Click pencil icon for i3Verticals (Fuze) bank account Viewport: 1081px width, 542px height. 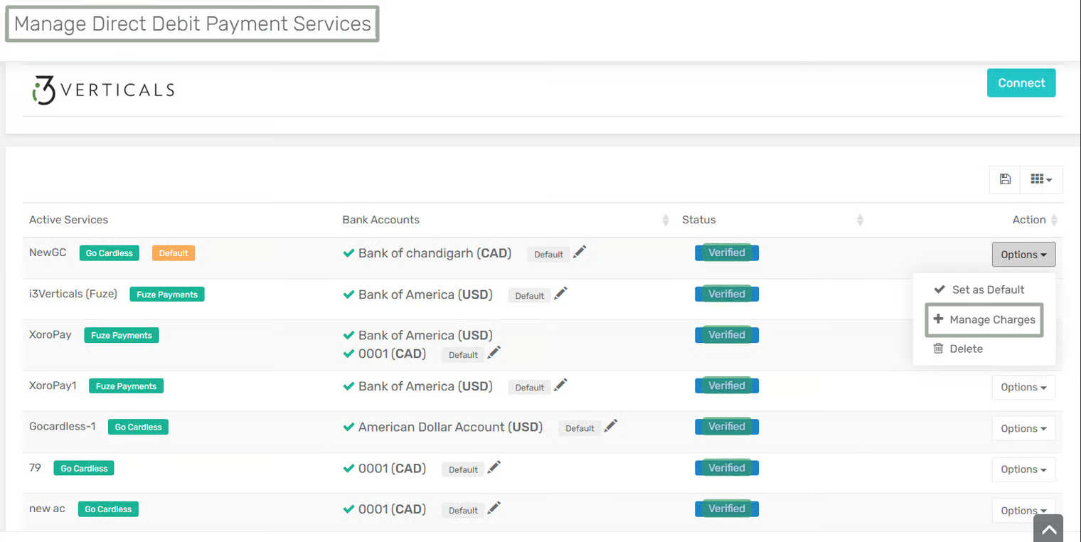tap(560, 294)
